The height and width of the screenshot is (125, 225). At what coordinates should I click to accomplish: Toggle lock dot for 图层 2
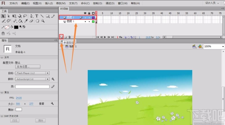tap(89, 18)
